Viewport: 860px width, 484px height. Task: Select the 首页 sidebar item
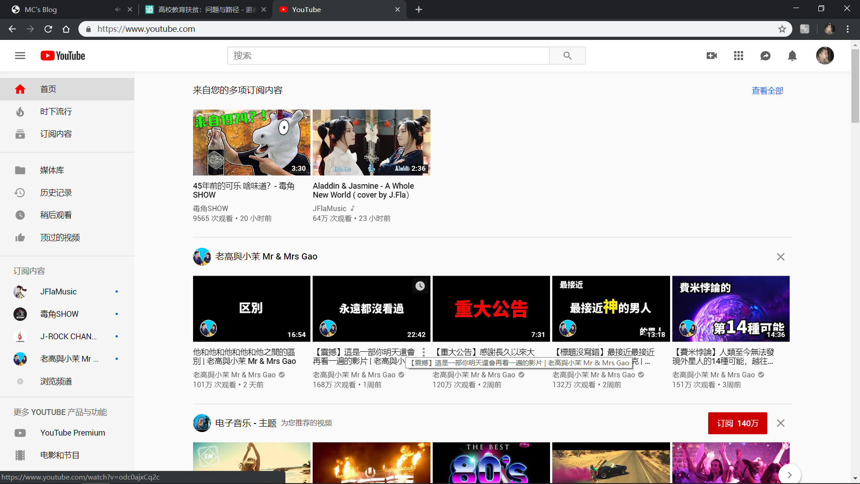[67, 89]
